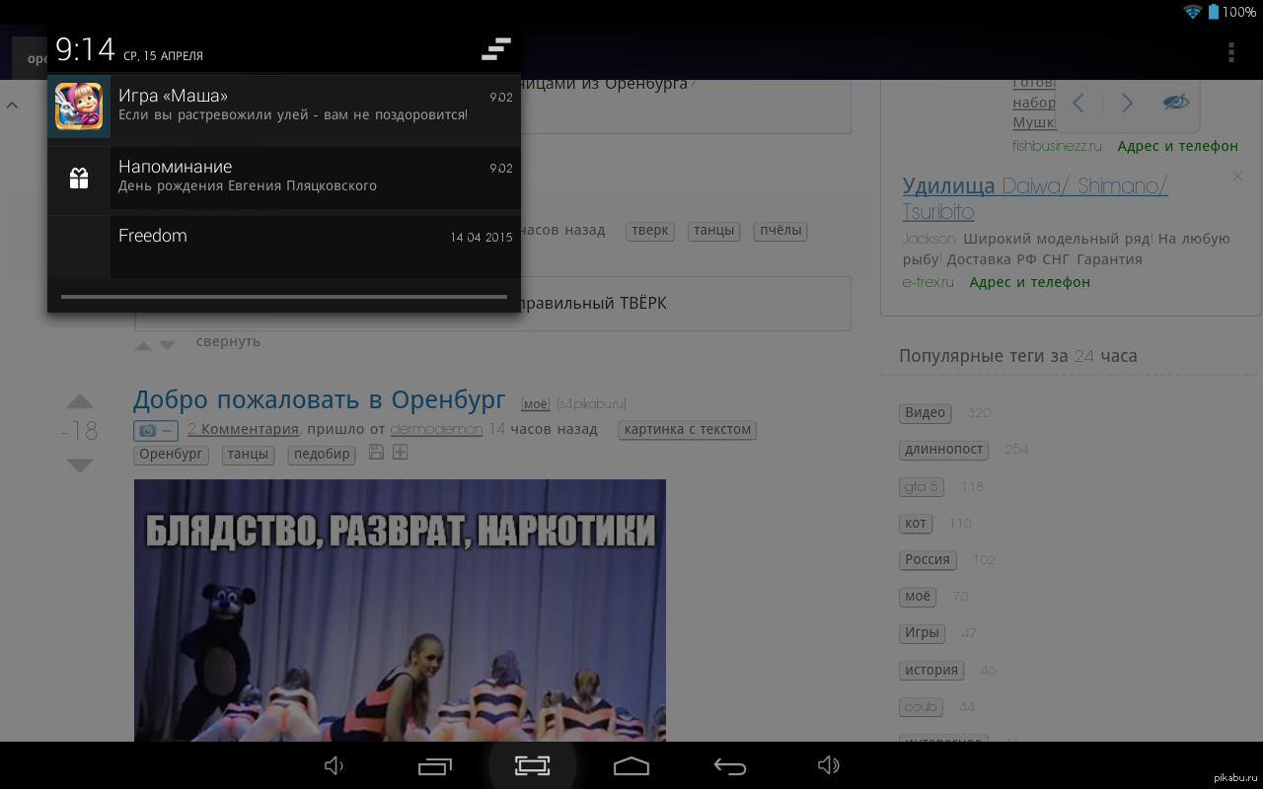
Task: Collapse the comment via свернуть
Action: click(228, 341)
